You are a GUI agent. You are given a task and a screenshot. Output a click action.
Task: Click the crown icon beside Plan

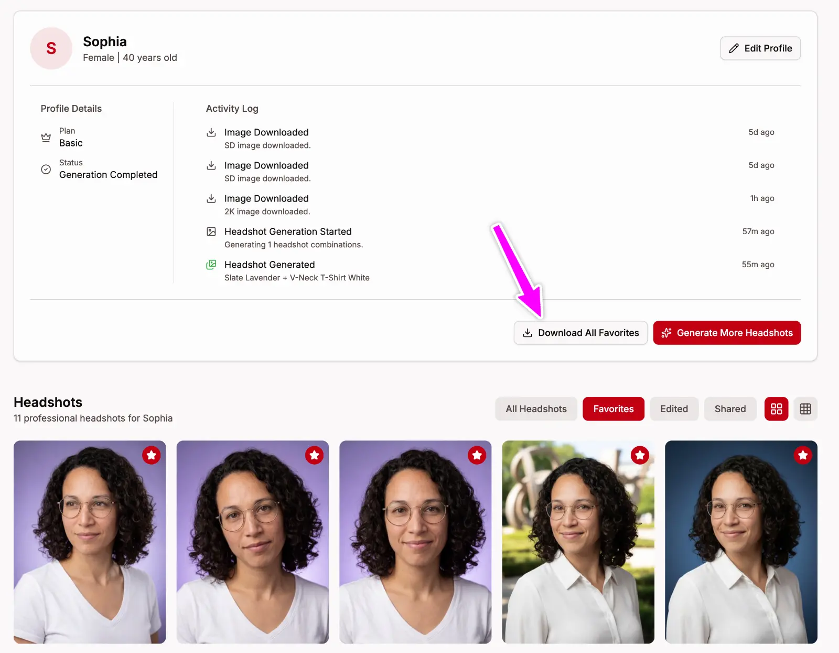tap(46, 138)
